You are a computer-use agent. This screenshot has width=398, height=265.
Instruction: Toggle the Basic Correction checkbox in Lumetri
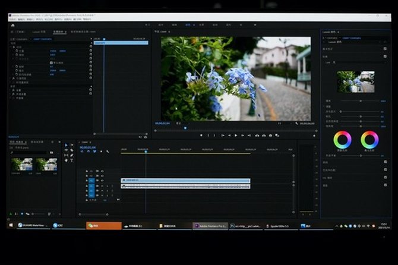(385, 49)
